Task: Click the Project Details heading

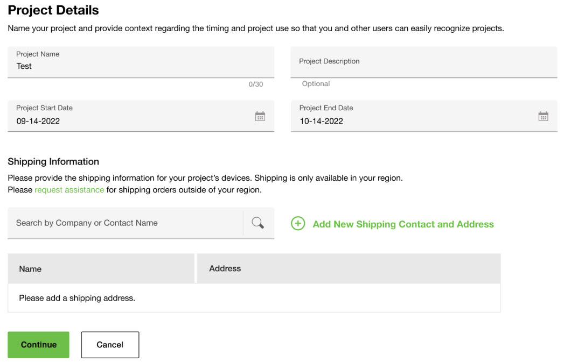Action: [x=53, y=10]
